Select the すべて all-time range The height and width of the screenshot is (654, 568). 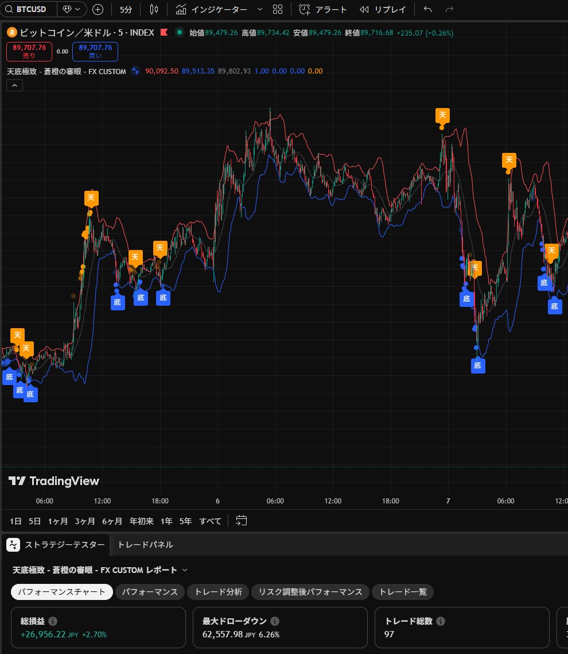click(211, 521)
